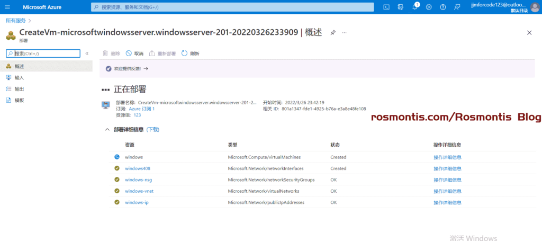Click the correlation ID 801a1347-fde1-4925 value
This screenshot has height=241, width=542.
[323, 109]
